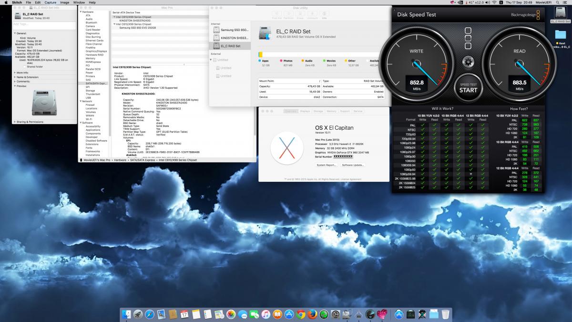Select Thunderbolt in System Report sidebar
Screen dimensions: 572x322
tap(93, 94)
